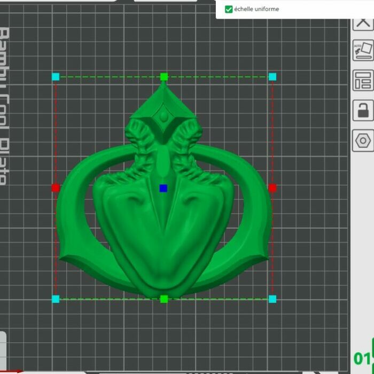Screen dimensions: 374x374
Task: Open the plate arrange layout icon
Action: (363, 80)
